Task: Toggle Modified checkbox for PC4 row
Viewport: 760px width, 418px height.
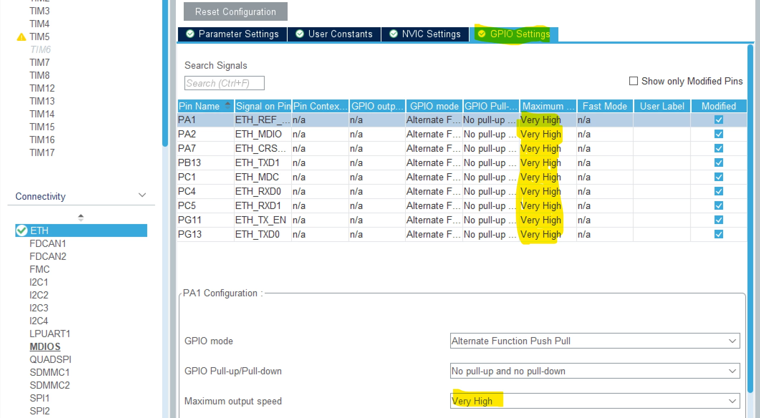Action: 718,191
